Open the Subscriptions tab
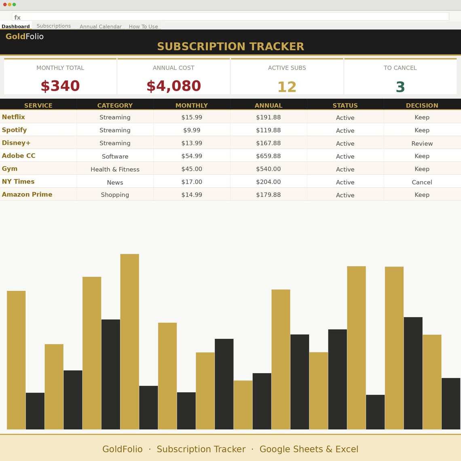 [x=53, y=26]
